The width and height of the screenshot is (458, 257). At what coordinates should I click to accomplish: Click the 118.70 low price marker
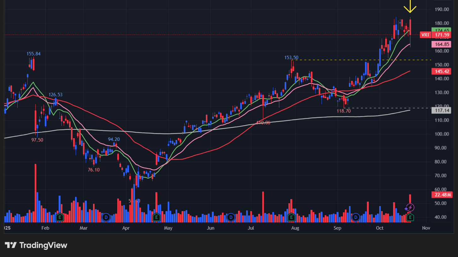point(344,111)
